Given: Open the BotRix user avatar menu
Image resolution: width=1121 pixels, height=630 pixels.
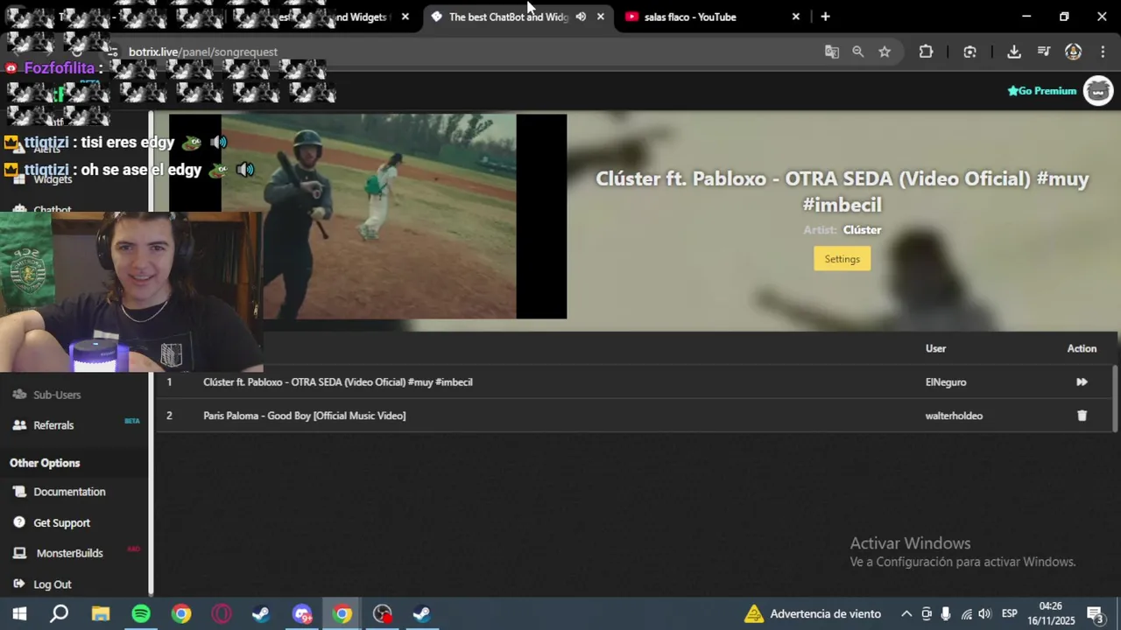Looking at the screenshot, I should click(1098, 91).
